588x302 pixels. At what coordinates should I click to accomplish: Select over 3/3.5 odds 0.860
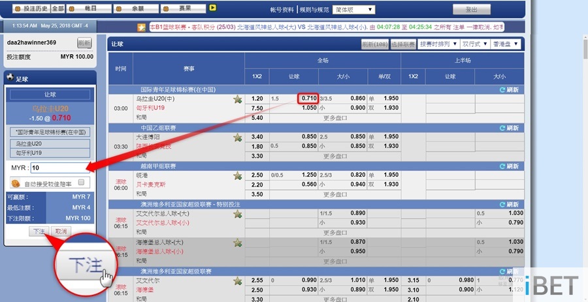pos(358,98)
